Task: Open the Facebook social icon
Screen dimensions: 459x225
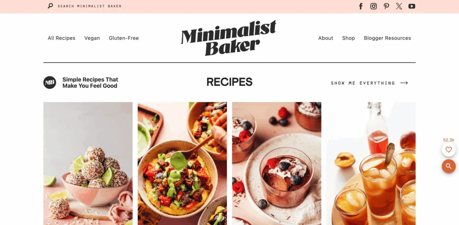Action: click(361, 6)
